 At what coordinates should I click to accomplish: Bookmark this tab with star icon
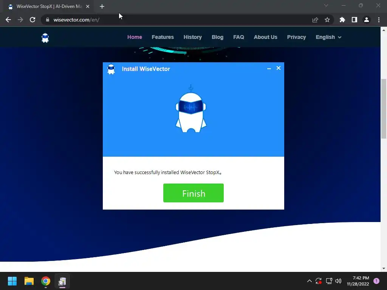(x=327, y=20)
